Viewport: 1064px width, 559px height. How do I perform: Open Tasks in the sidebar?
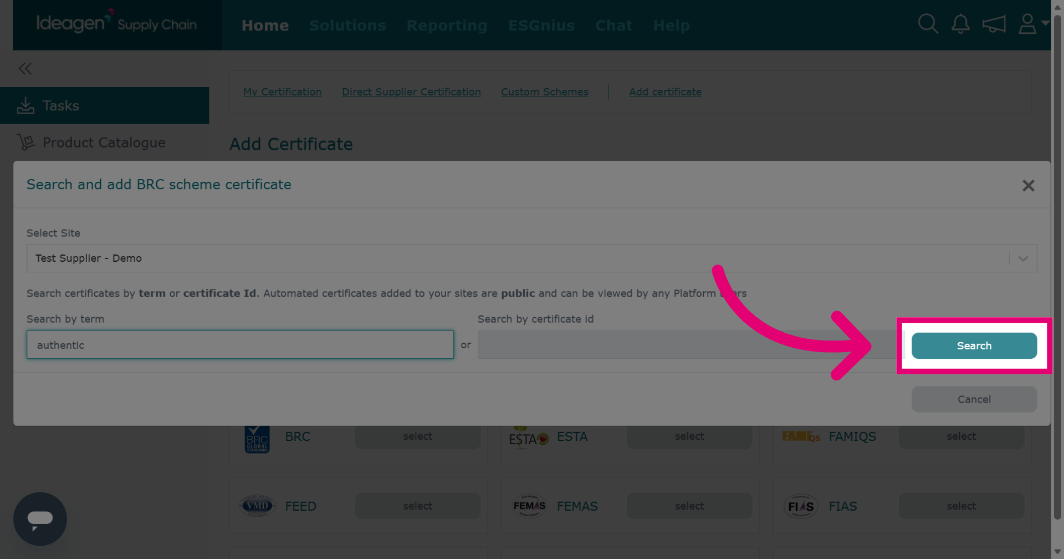(x=105, y=105)
